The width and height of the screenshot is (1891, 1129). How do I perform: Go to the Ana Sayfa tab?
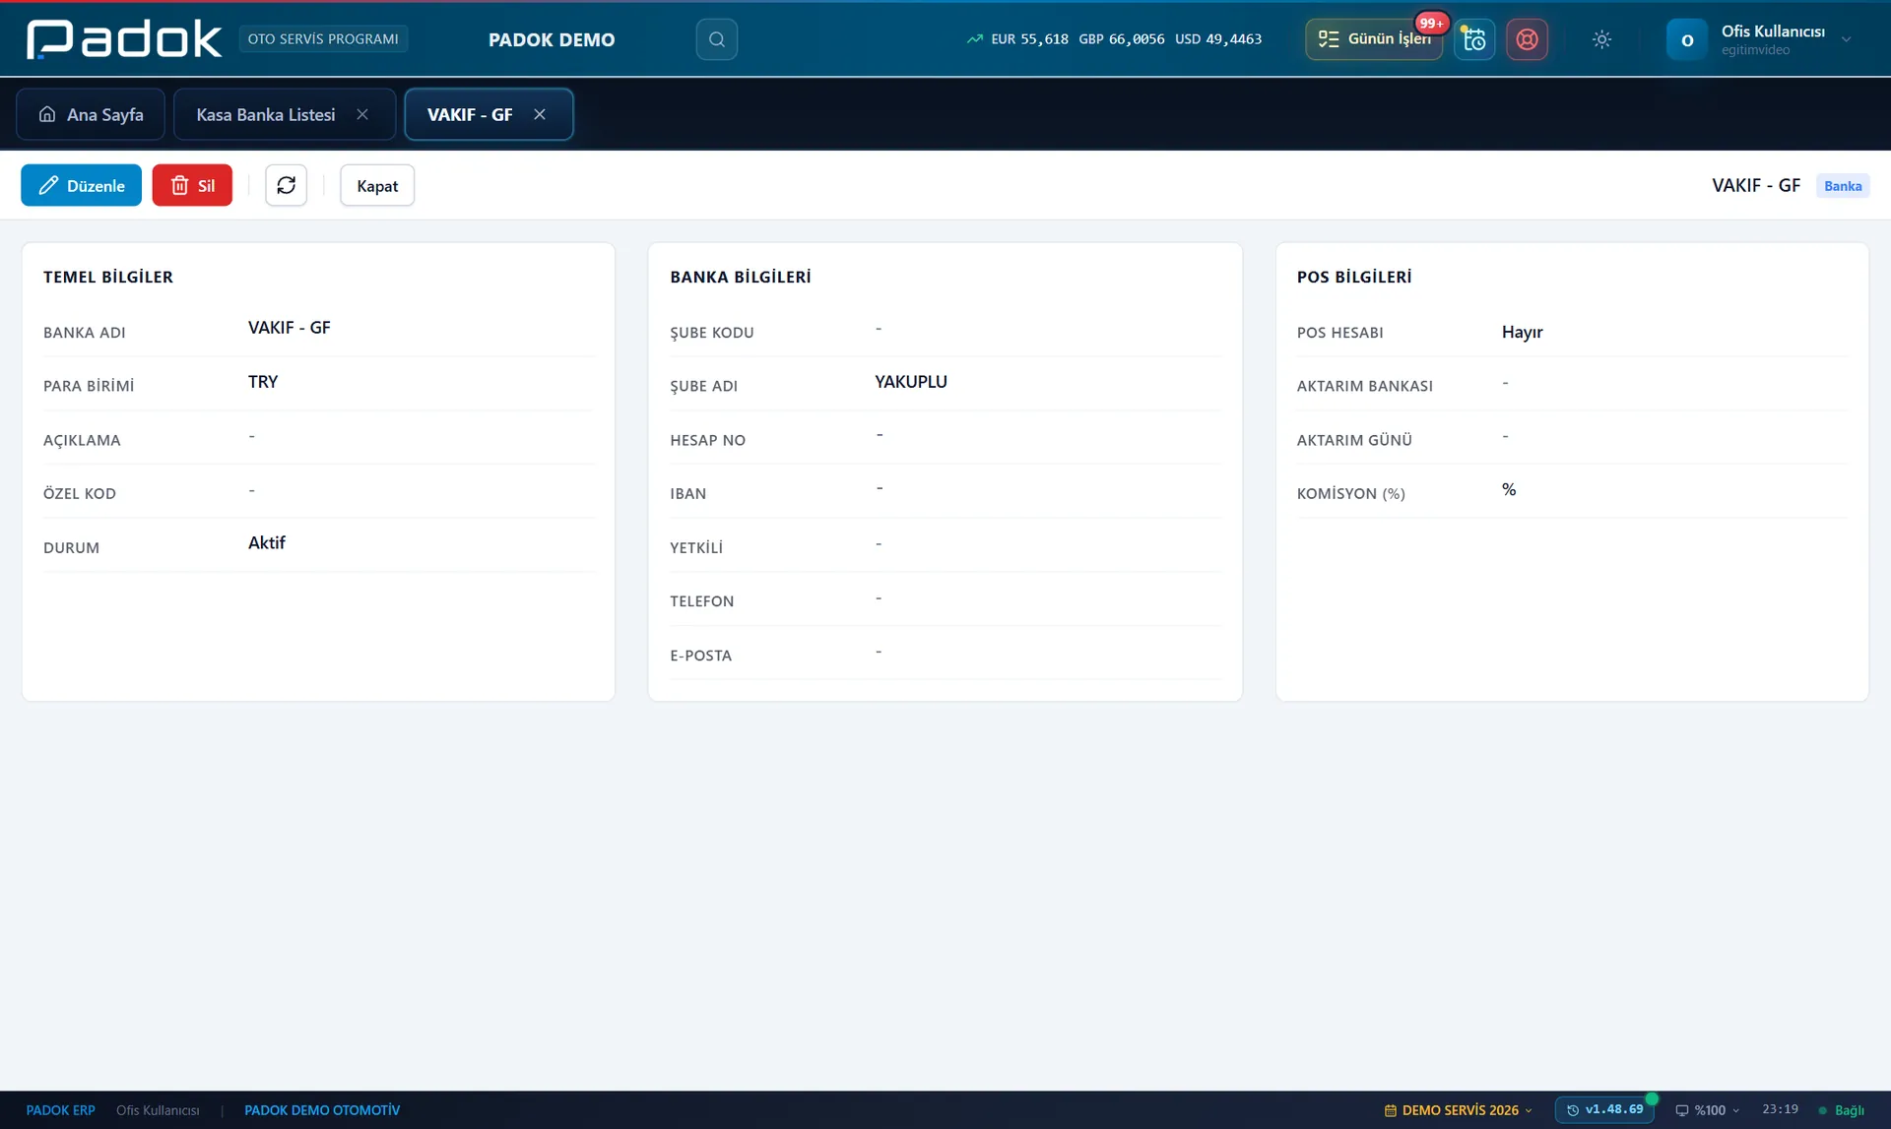tap(91, 114)
